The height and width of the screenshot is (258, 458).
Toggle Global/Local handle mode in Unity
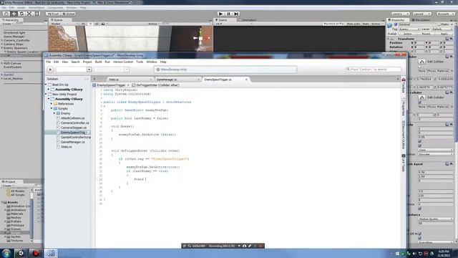click(x=69, y=14)
